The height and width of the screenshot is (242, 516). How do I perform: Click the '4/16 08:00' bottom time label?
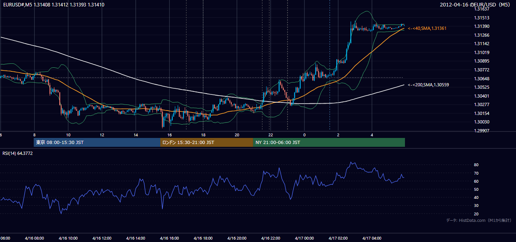[x=34, y=238]
